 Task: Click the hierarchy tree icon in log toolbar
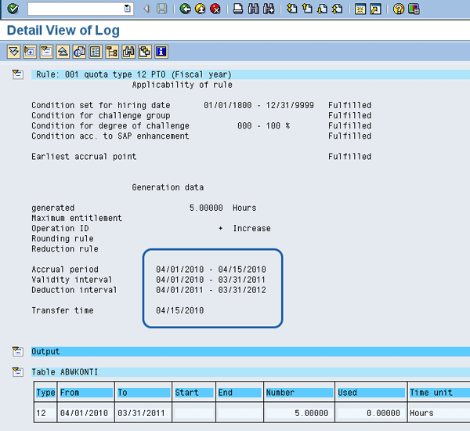(112, 52)
